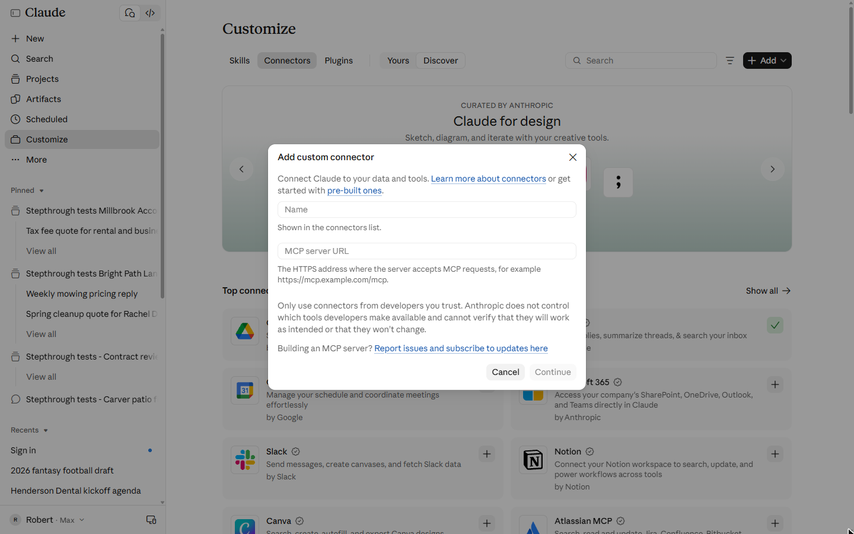Open the chat mode icon in header
The width and height of the screenshot is (854, 534).
click(x=130, y=13)
